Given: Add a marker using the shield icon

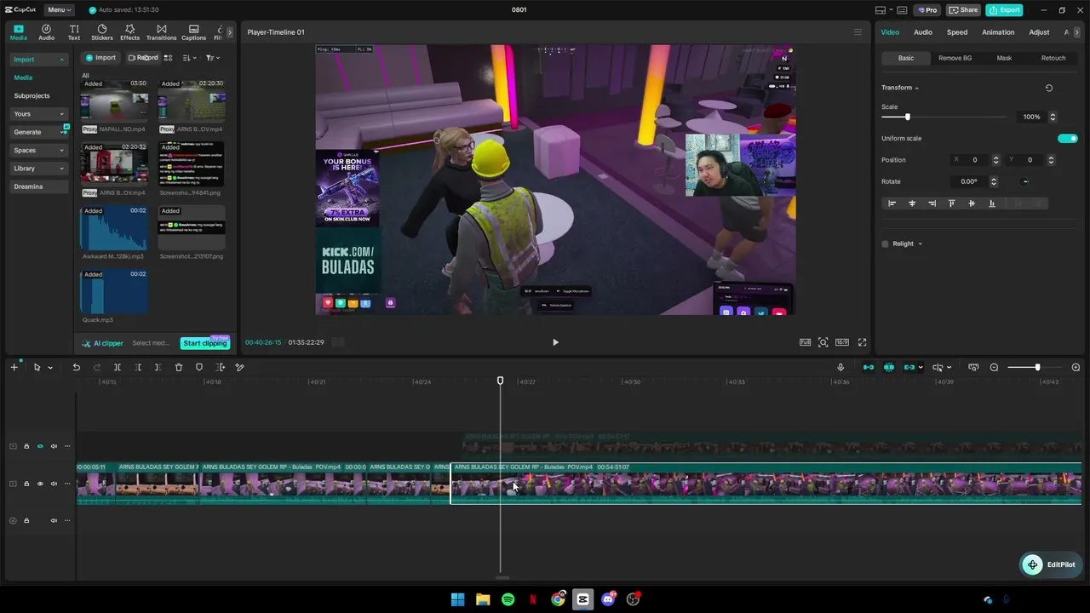Looking at the screenshot, I should (199, 368).
